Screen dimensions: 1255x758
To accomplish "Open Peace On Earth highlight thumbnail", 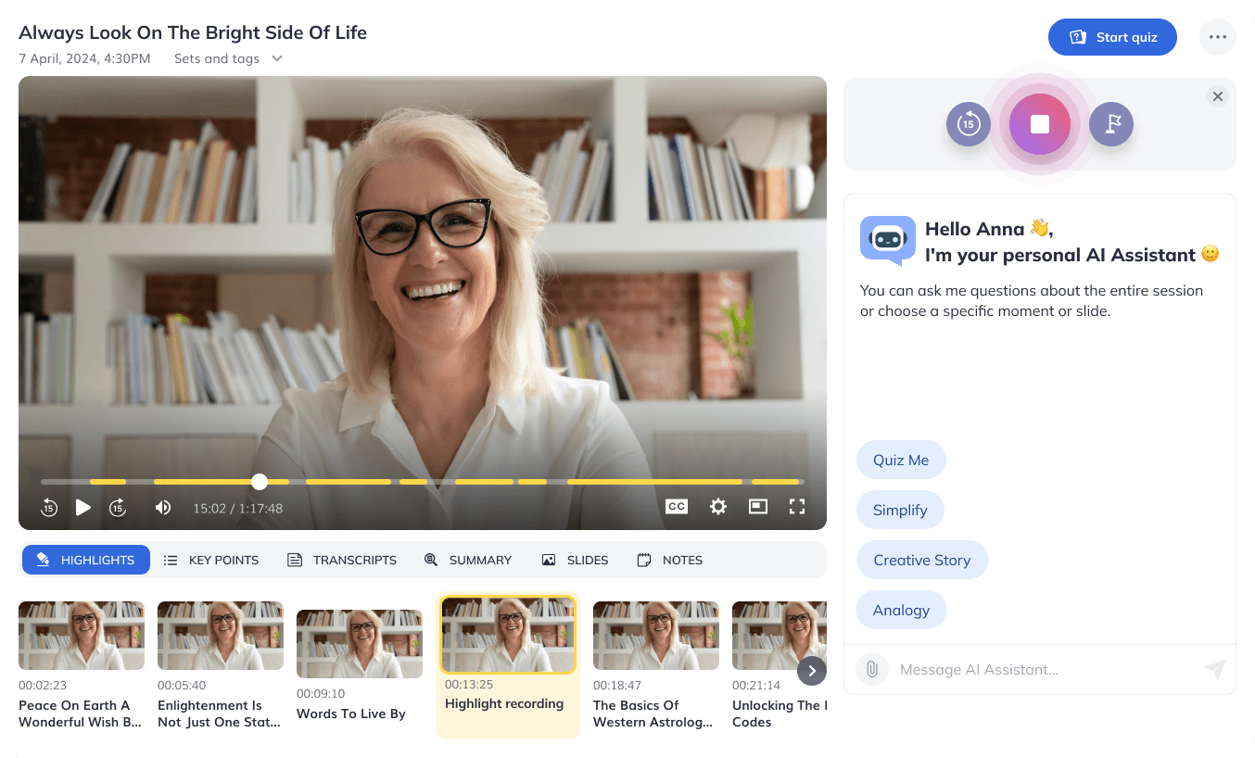I will coord(82,636).
